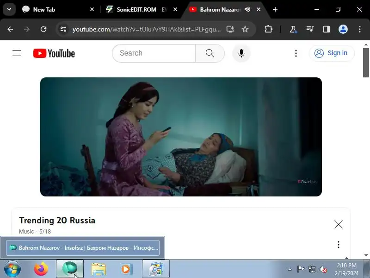Click the active browser taskbar icon
This screenshot has height=278, width=370.
pos(70,269)
